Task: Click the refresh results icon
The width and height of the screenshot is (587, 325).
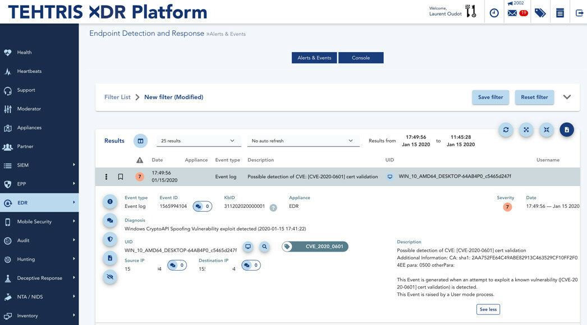Action: (506, 130)
